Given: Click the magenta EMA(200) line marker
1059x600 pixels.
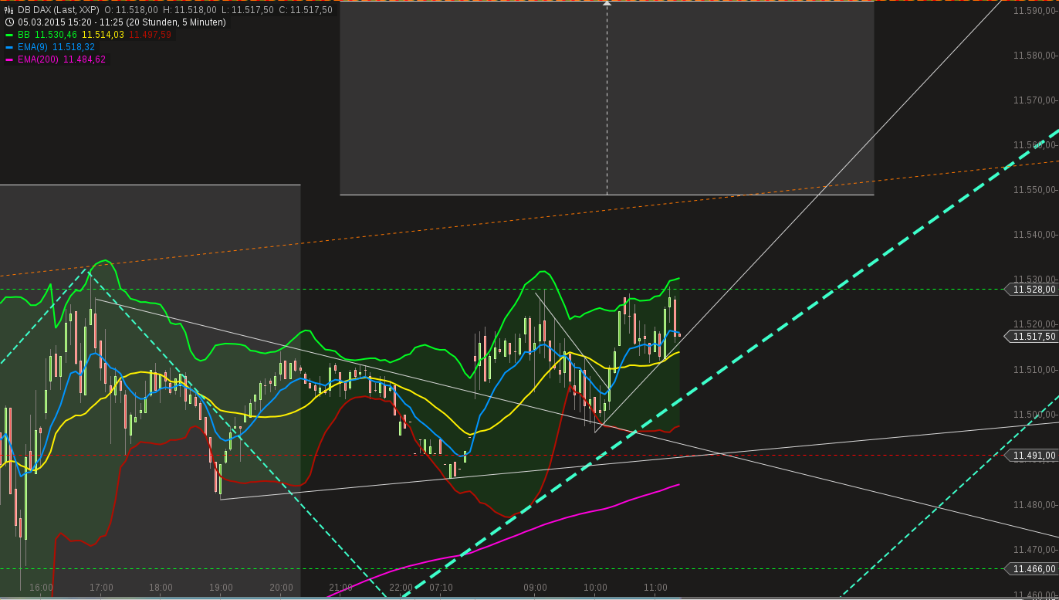Looking at the screenshot, I should (x=9, y=59).
